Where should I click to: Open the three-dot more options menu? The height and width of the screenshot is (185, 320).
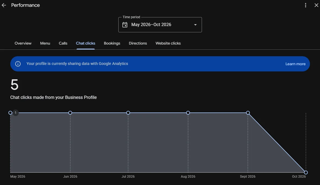coord(306,5)
